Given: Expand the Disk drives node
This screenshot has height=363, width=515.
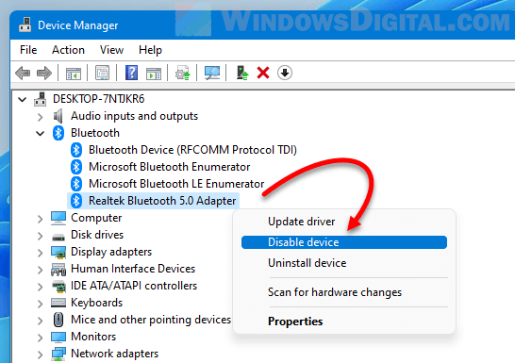Looking at the screenshot, I should point(40,236).
